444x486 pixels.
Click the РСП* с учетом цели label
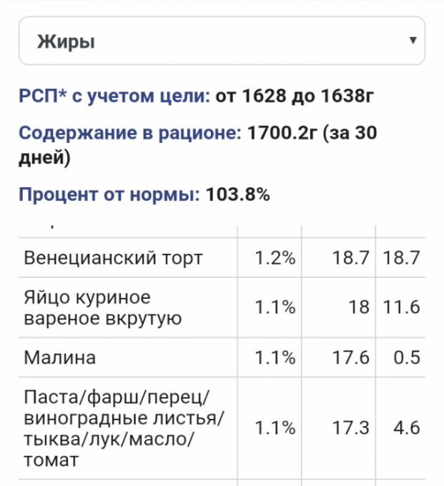pyautogui.click(x=114, y=96)
